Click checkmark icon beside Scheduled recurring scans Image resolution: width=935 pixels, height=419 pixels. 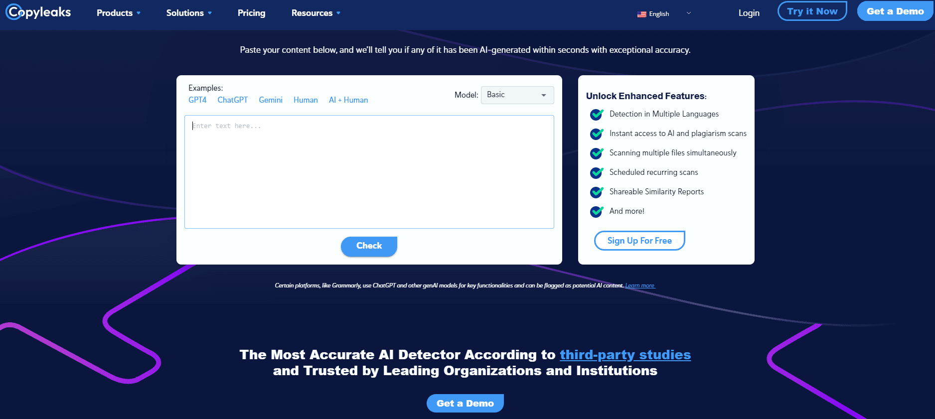[597, 173]
